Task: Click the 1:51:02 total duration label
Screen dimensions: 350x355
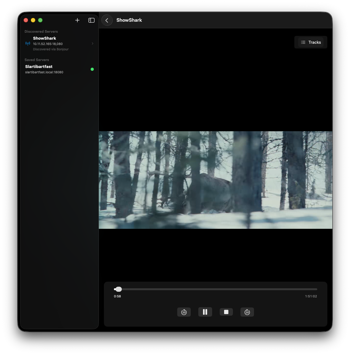Action: point(311,296)
